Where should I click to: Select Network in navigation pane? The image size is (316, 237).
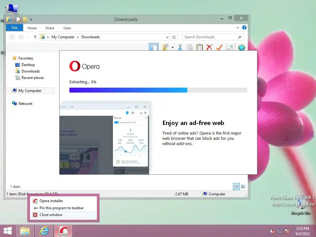[25, 104]
